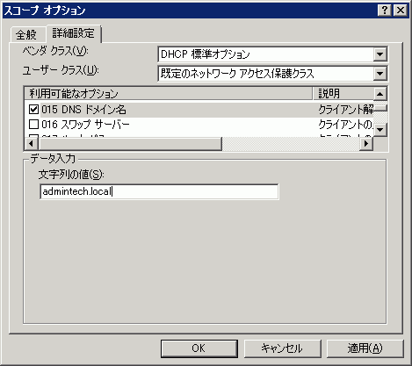Viewport: 412px width, 366px height.
Task: Click the options list scroll up arrow
Action: point(380,94)
